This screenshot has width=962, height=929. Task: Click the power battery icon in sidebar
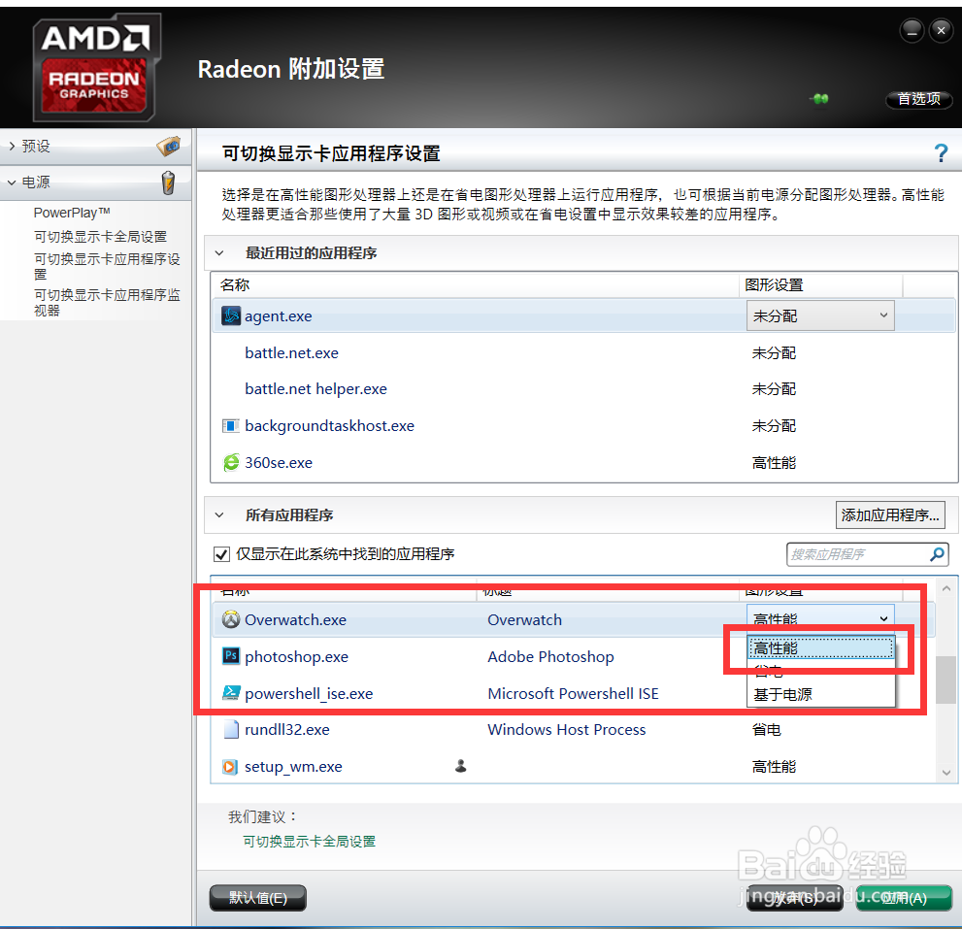[168, 182]
